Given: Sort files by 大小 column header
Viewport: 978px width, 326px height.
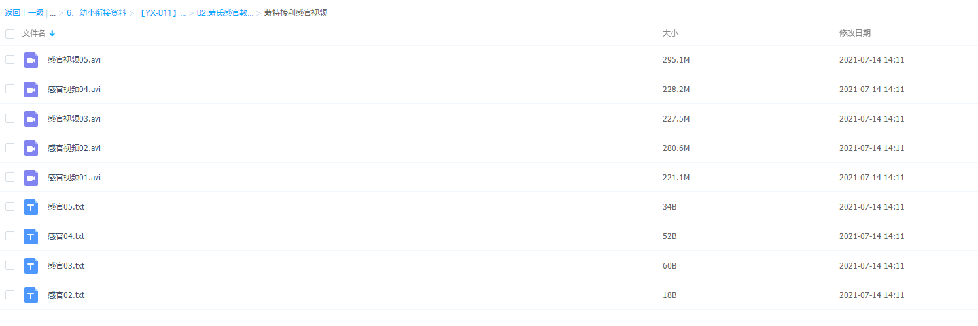Looking at the screenshot, I should (x=671, y=33).
